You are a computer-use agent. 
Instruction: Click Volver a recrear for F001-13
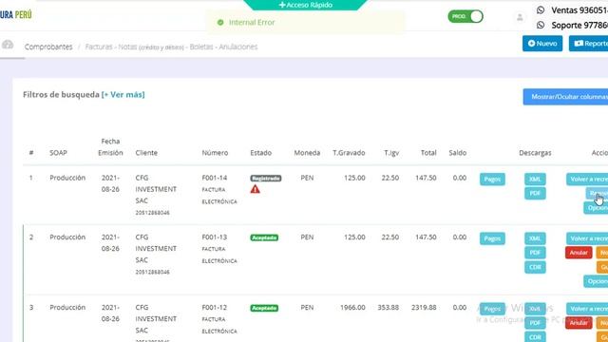(x=587, y=238)
